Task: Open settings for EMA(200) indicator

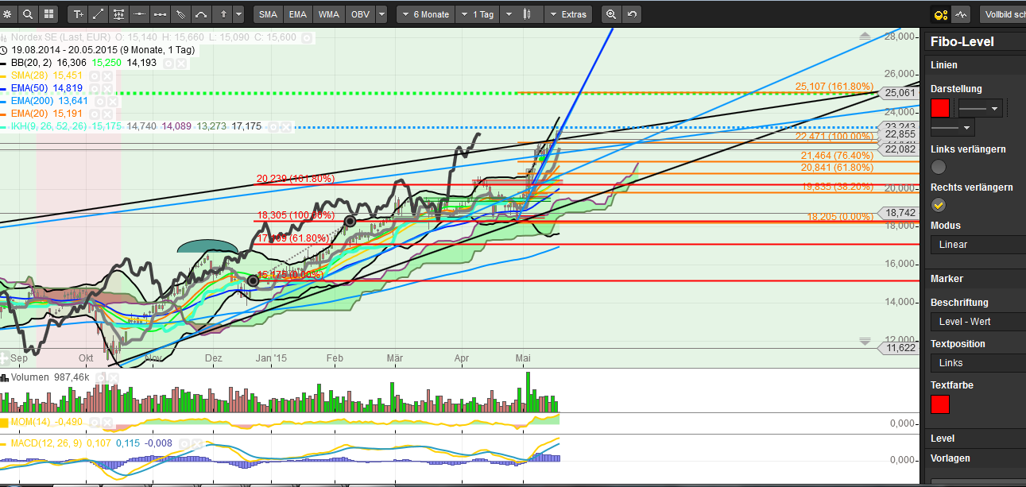Action: tap(100, 102)
